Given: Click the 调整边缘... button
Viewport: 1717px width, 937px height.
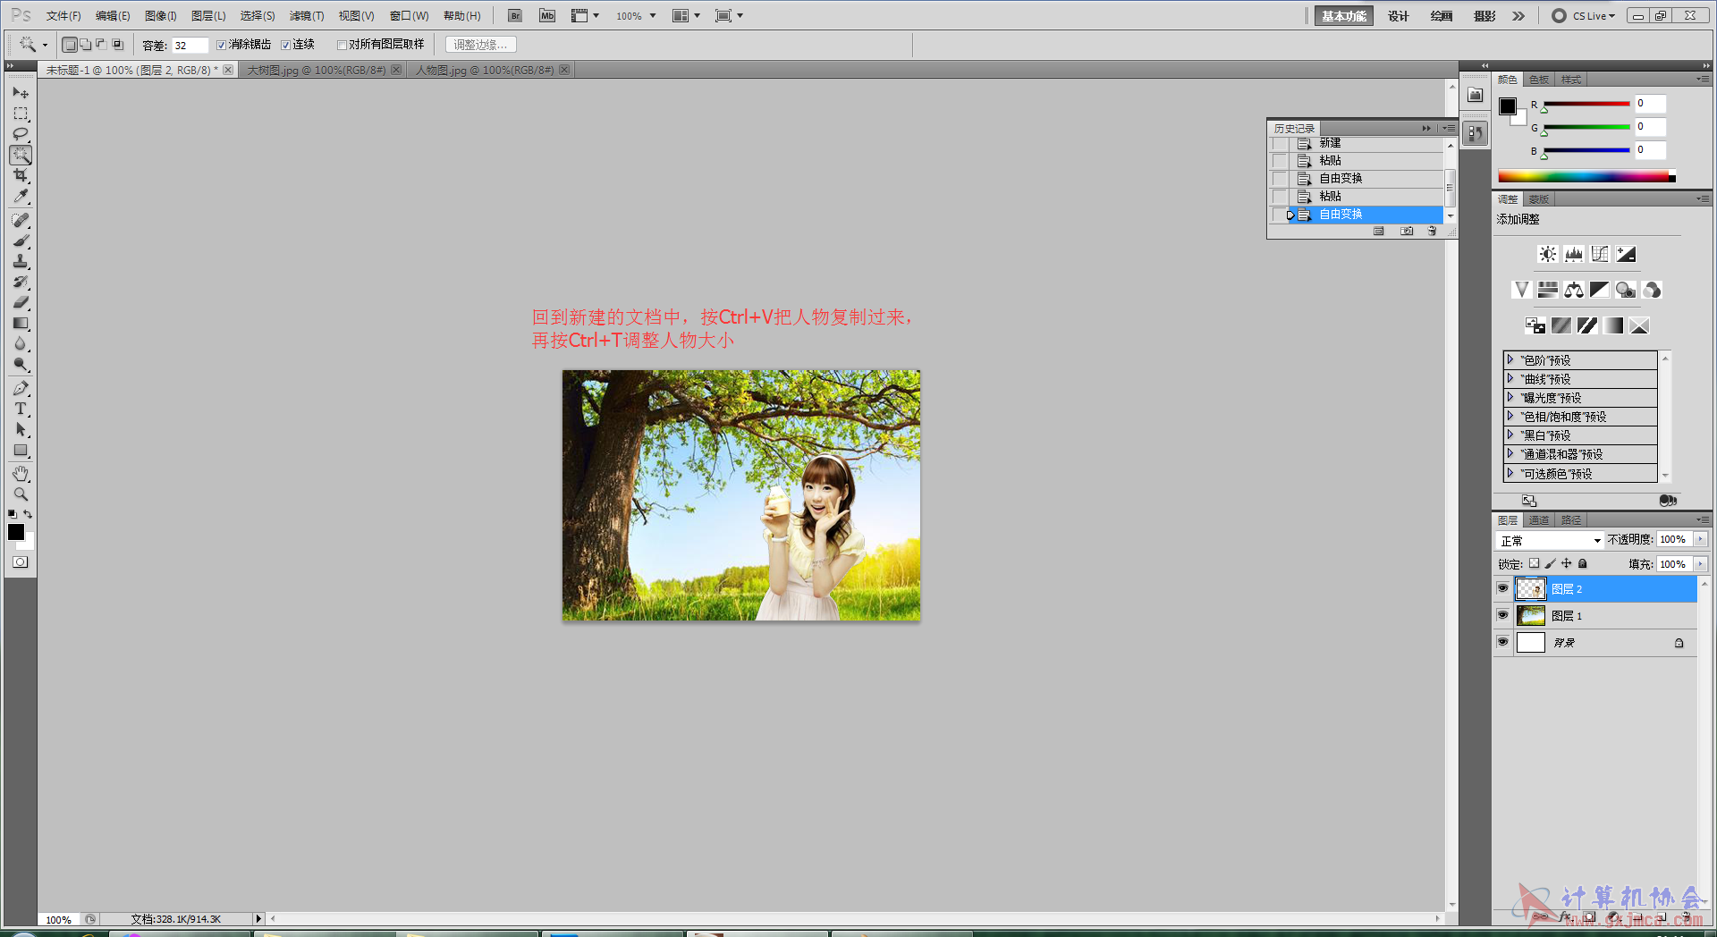Looking at the screenshot, I should pos(481,45).
